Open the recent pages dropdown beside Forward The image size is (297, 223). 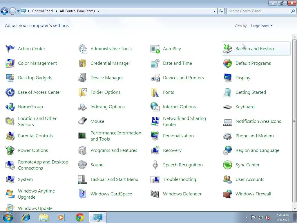pyautogui.click(x=18, y=11)
